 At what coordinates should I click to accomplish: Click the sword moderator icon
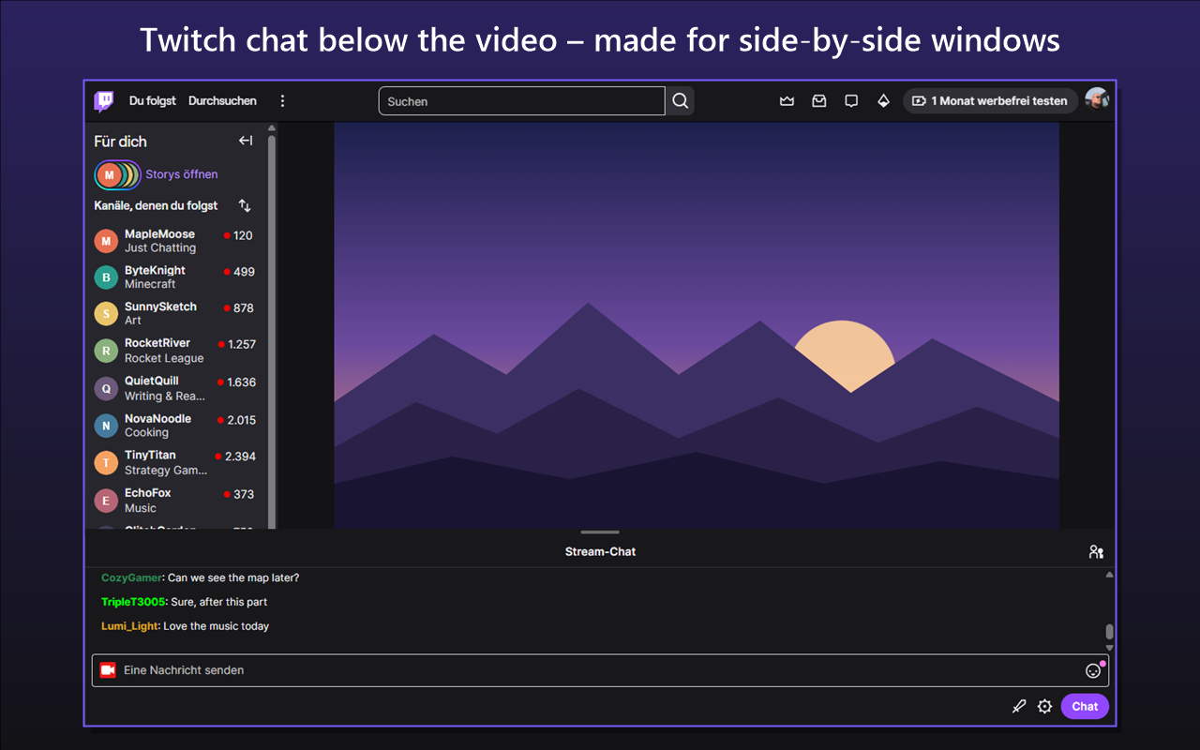(1019, 707)
